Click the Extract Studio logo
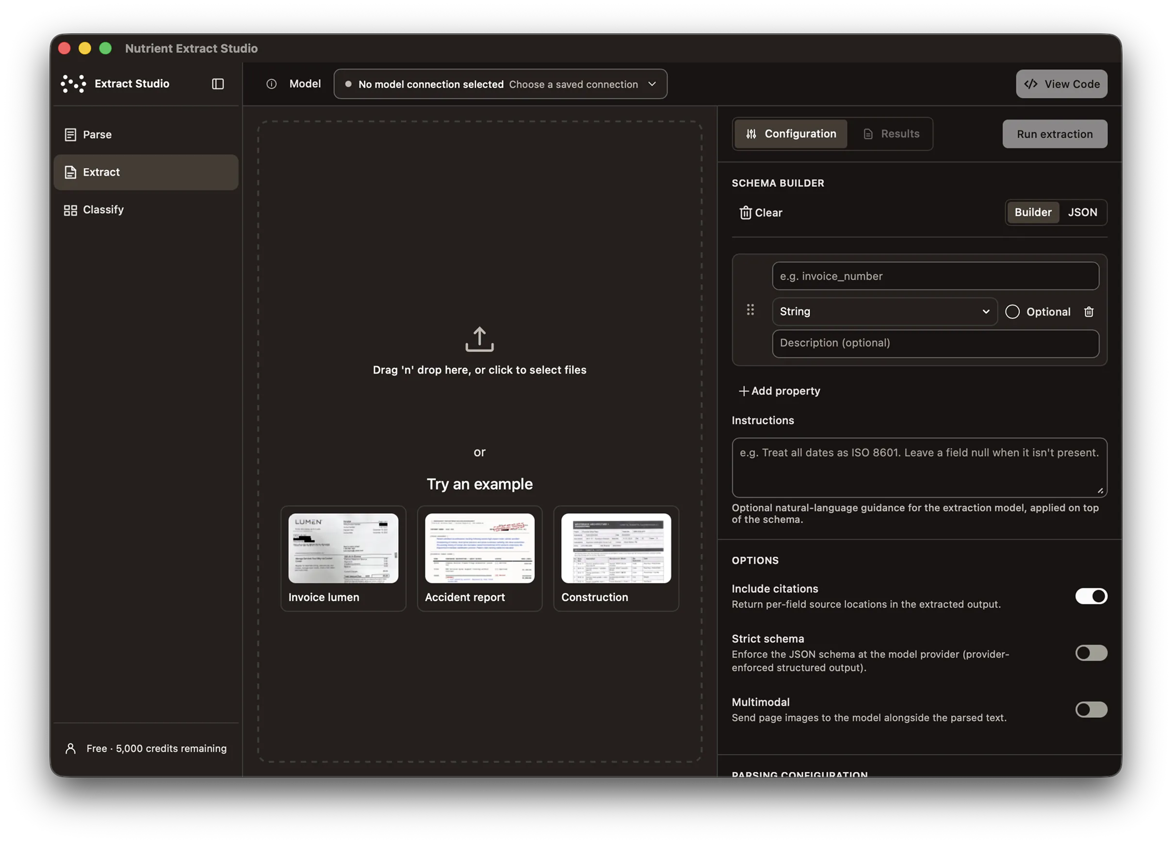This screenshot has height=843, width=1172. tap(73, 84)
